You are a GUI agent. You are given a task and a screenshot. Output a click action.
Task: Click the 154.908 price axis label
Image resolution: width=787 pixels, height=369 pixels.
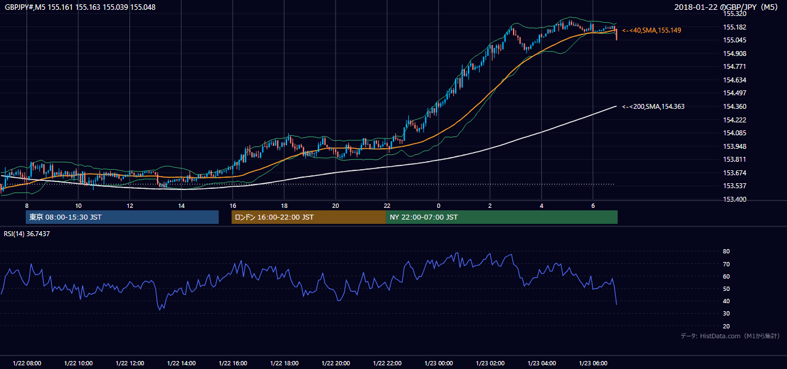click(x=734, y=54)
